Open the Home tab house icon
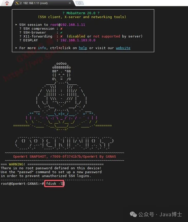This screenshot has height=222, width=188. coord(7,3)
